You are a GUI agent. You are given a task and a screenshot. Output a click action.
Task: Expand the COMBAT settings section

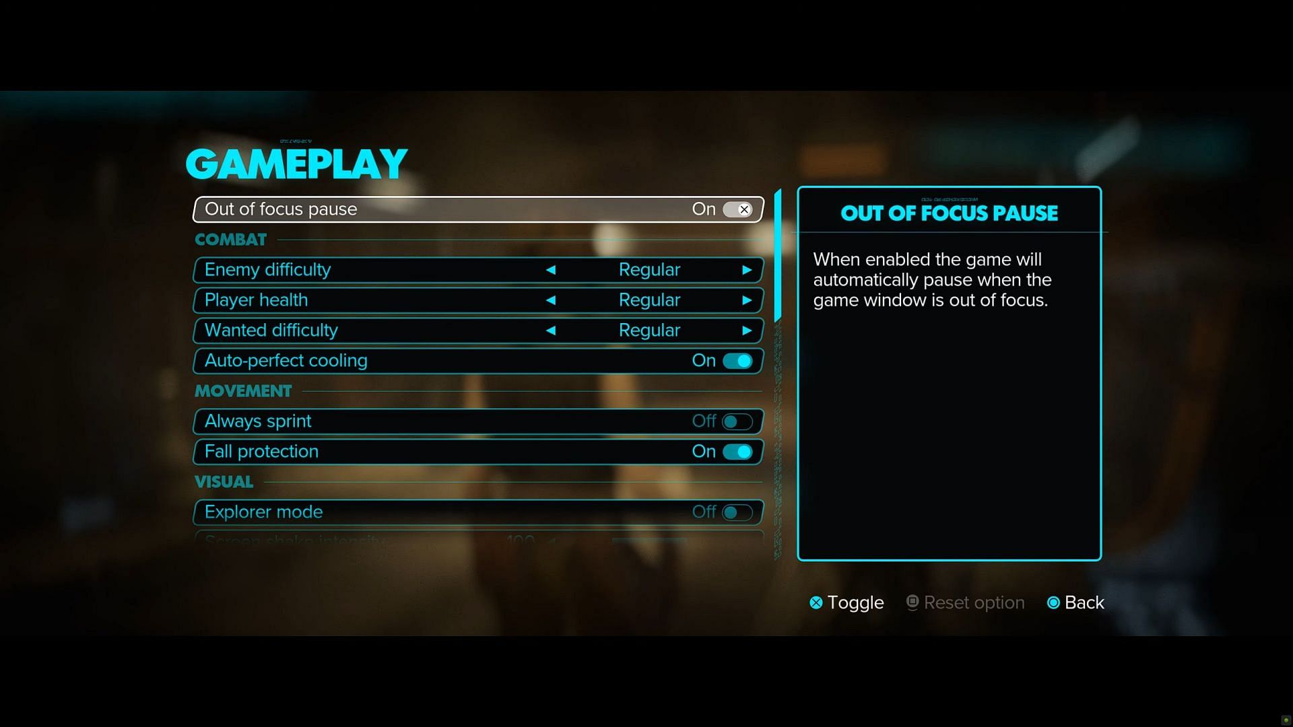[231, 239]
